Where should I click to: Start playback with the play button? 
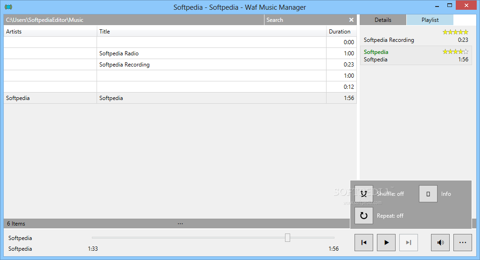tap(386, 243)
